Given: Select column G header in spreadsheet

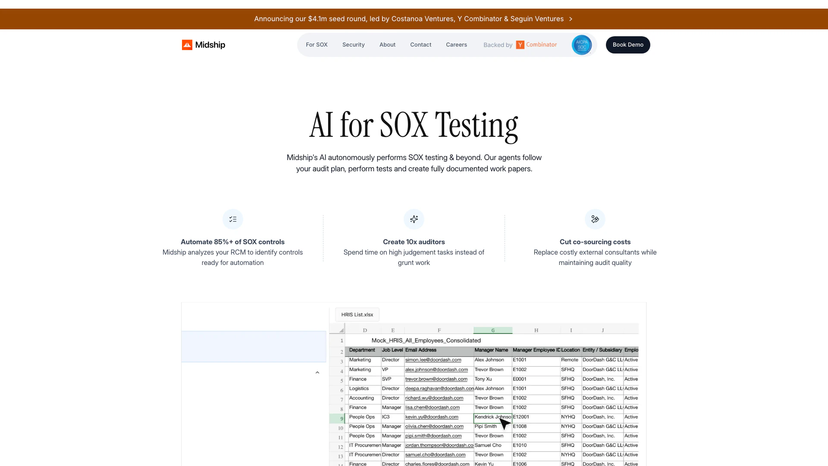Looking at the screenshot, I should [492, 331].
